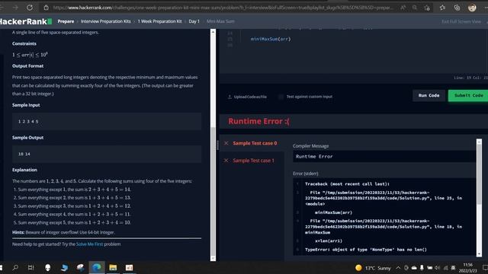
Task: Open volume control in system tray
Action: [437, 267]
